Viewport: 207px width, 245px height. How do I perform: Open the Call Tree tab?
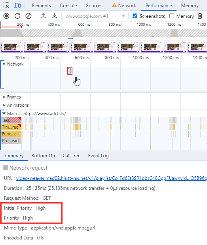[72, 156]
